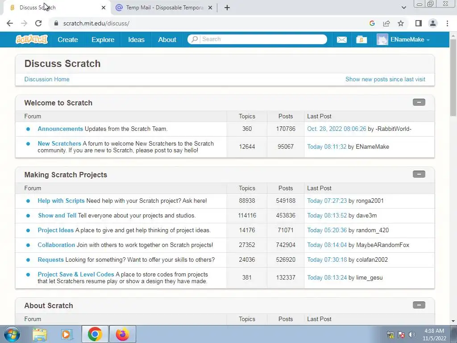
Task: Open last post Today 08:13:24
Action: click(x=327, y=277)
